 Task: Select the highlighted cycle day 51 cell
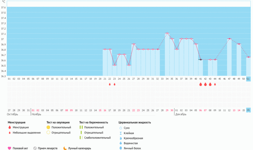[248, 79]
